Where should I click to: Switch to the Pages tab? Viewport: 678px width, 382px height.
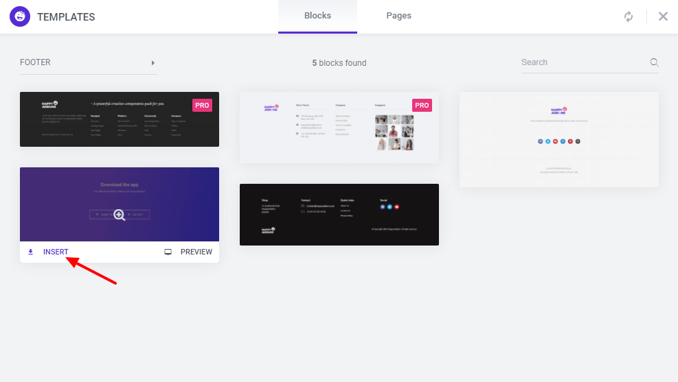click(398, 16)
